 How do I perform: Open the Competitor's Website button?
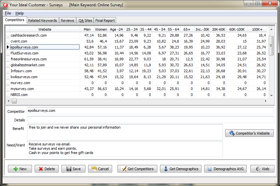pyautogui.click(x=249, y=133)
